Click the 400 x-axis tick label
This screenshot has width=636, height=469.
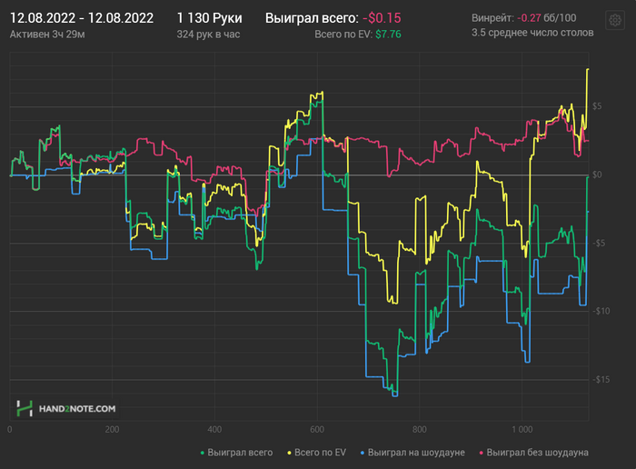[214, 429]
